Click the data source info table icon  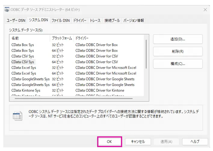tap(17, 116)
